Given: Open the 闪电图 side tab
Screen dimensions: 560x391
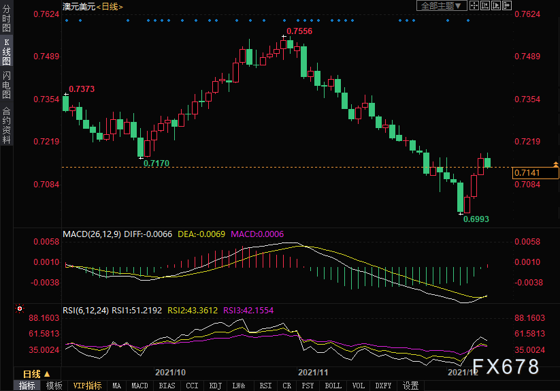Looking at the screenshot, I should [x=6, y=84].
